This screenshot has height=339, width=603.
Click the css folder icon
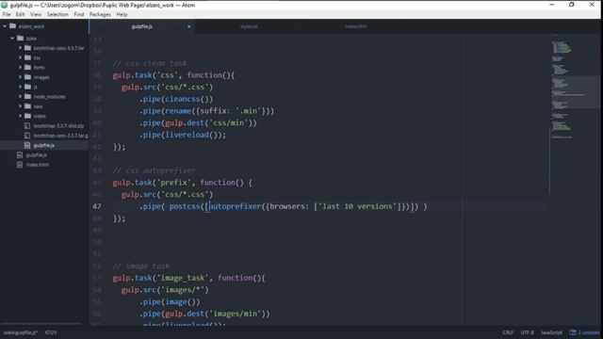(x=27, y=57)
